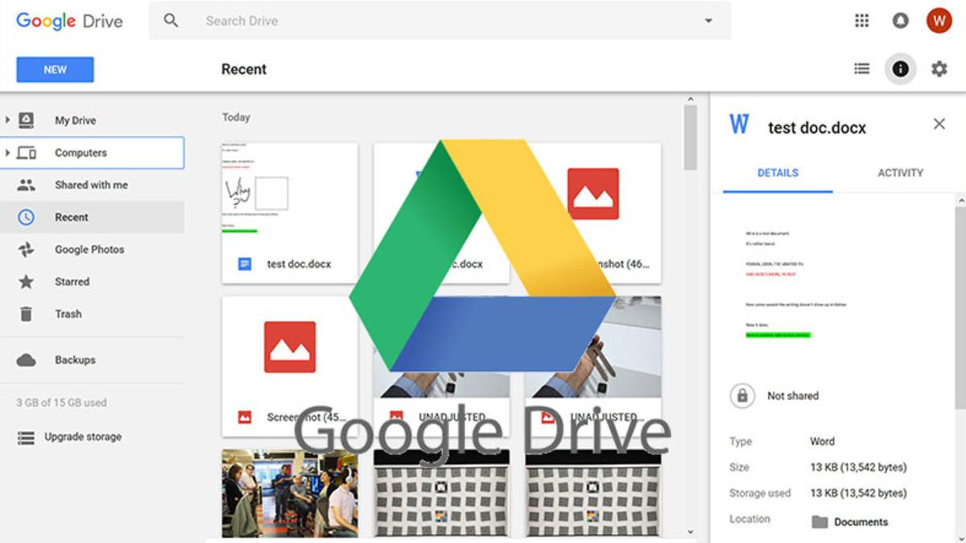Select the DETAILS tab
The height and width of the screenshot is (543, 966).
[777, 172]
